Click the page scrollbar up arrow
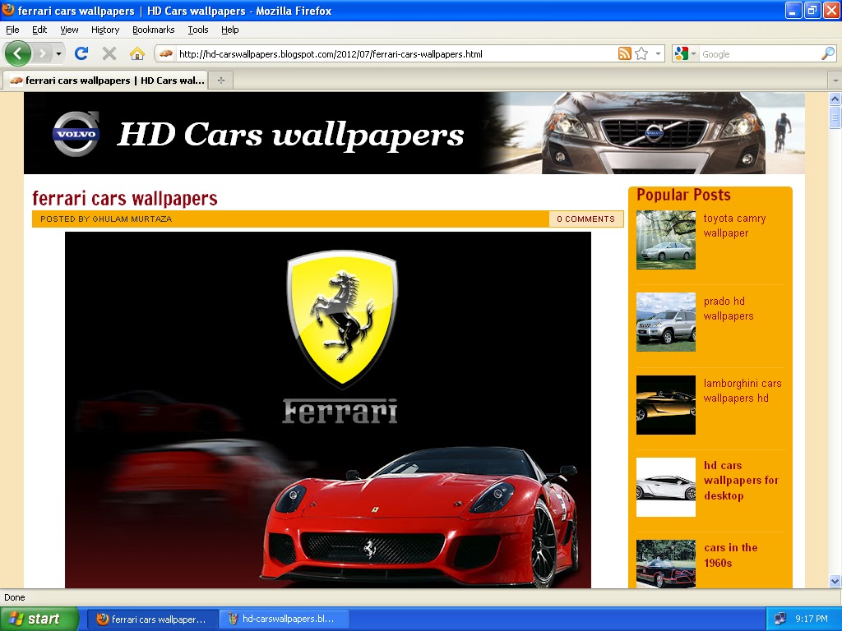Image resolution: width=842 pixels, height=631 pixels. tap(835, 99)
